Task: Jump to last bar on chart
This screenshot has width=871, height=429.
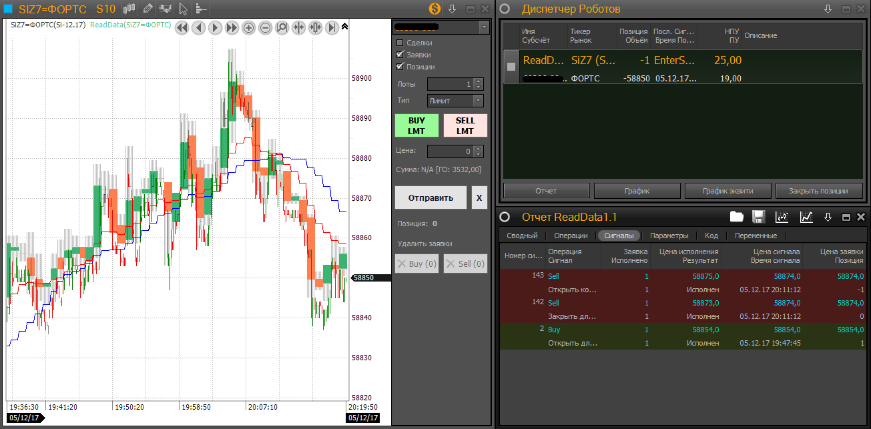Action: 332,27
